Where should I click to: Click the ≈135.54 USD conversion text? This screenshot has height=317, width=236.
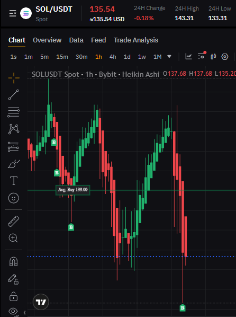coord(107,19)
